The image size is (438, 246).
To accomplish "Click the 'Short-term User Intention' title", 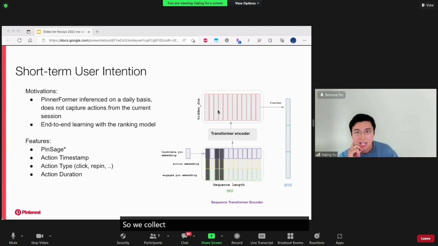I will pyautogui.click(x=81, y=71).
